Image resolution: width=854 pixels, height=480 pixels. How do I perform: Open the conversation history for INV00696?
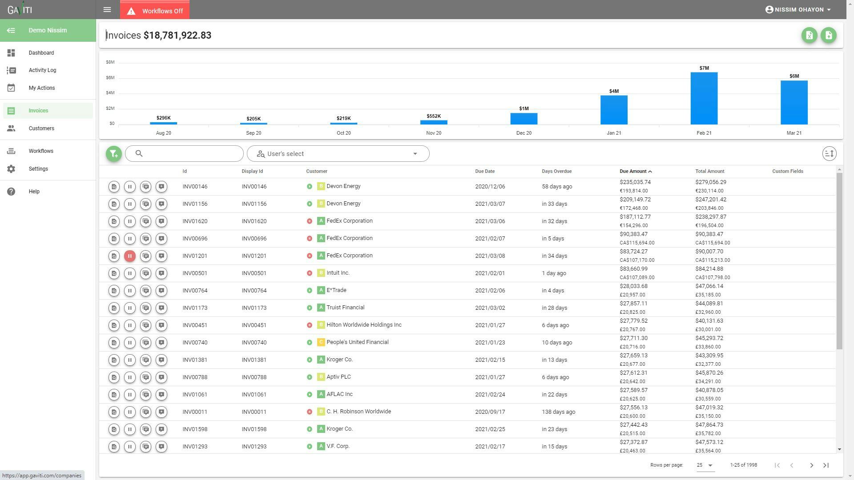(145, 239)
